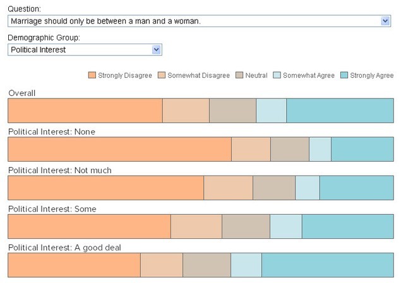
Task: Select A good deal group's Somewhat Disagree segment
Action: [x=162, y=265]
